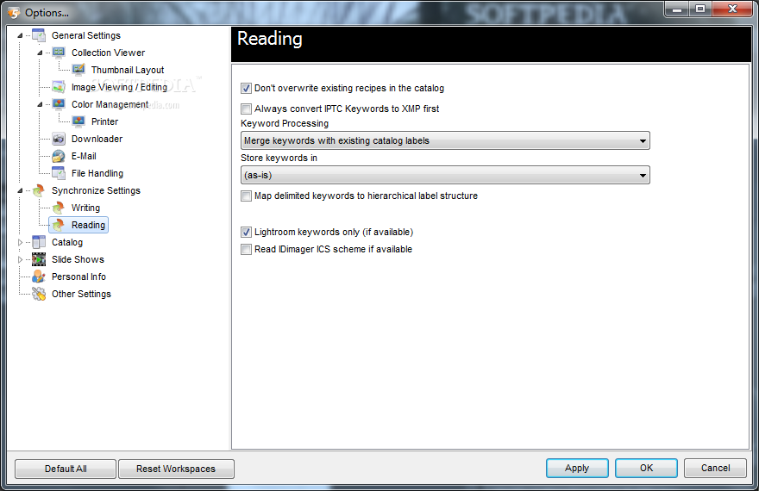Click the Default All button

coord(66,469)
